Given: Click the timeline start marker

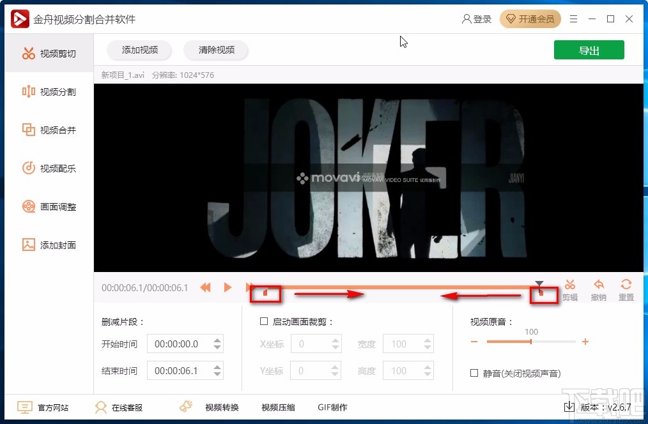Looking at the screenshot, I should pos(265,293).
